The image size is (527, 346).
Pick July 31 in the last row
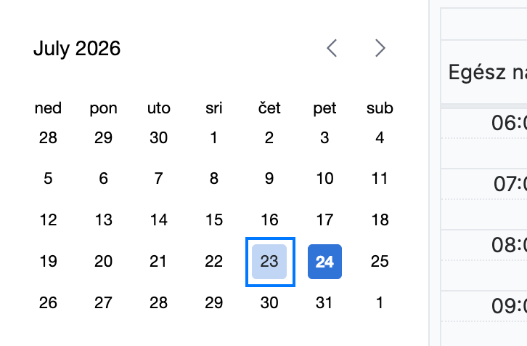[324, 302]
